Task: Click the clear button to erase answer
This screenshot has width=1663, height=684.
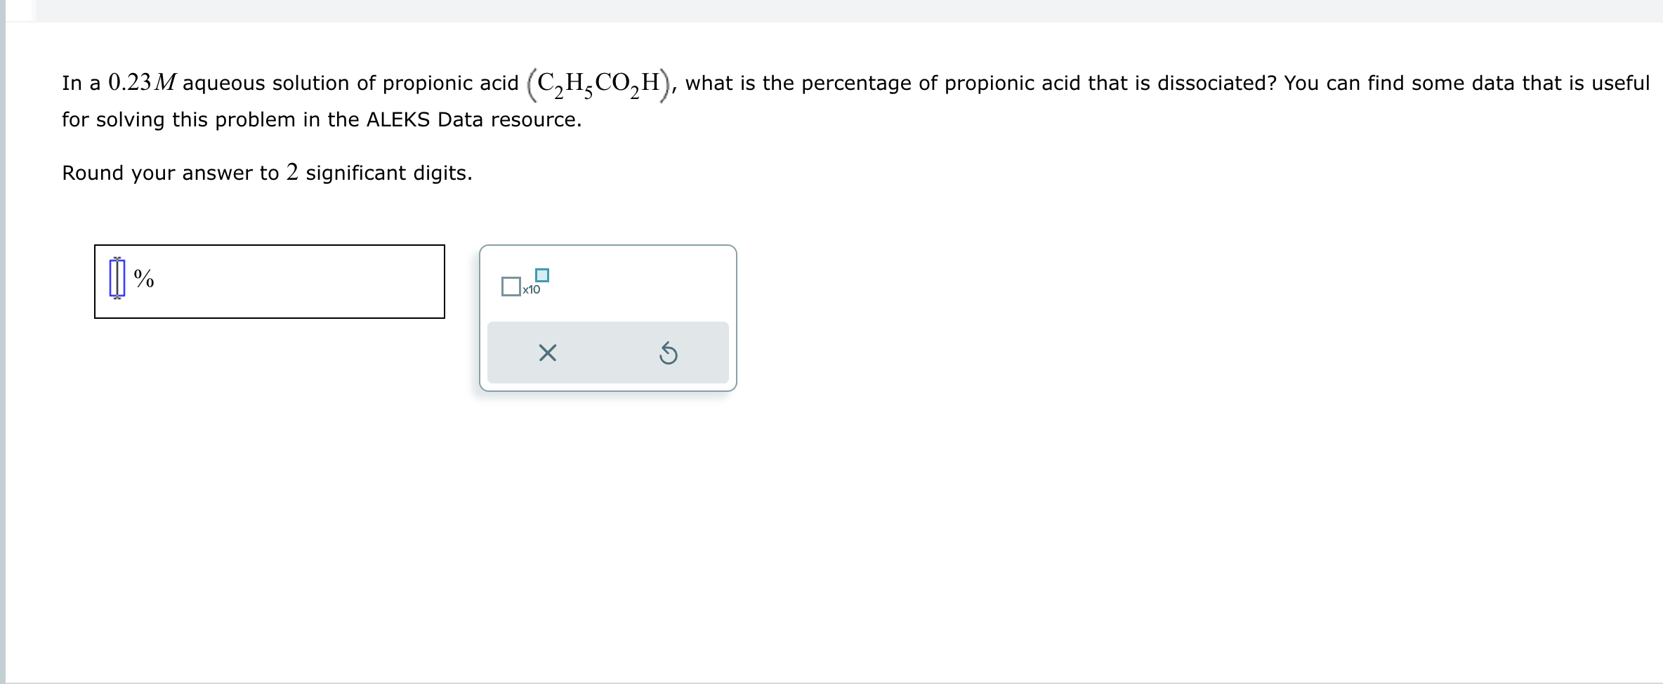Action: click(x=547, y=353)
